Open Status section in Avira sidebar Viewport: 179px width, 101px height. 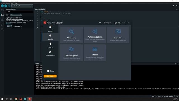click(x=50, y=29)
